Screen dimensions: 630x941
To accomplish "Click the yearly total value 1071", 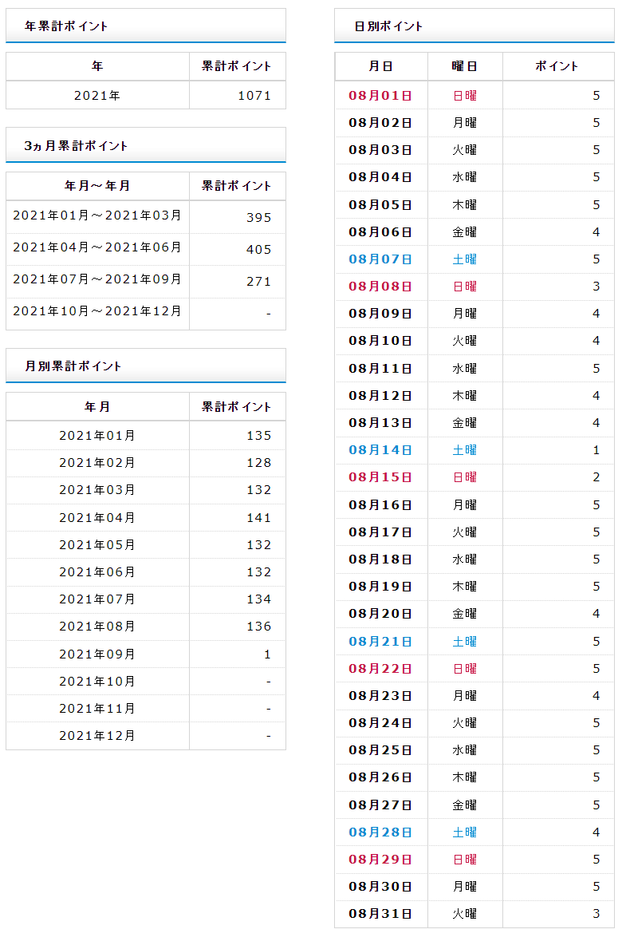I will click(x=254, y=96).
